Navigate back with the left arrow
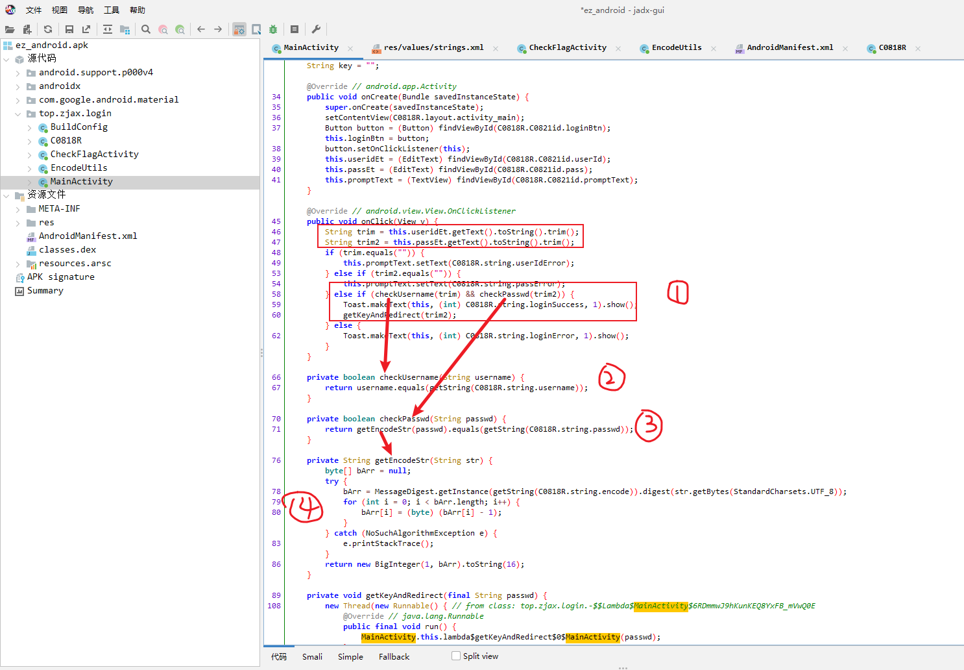Viewport: 964px width, 670px height. (x=201, y=29)
